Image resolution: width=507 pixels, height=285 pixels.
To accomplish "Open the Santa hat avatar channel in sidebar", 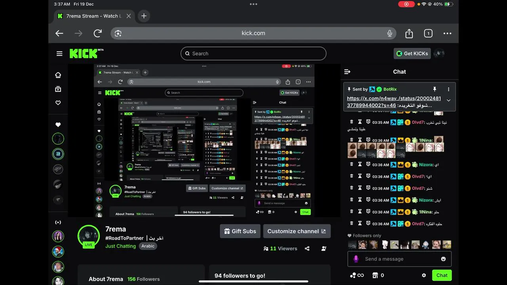I will click(58, 252).
